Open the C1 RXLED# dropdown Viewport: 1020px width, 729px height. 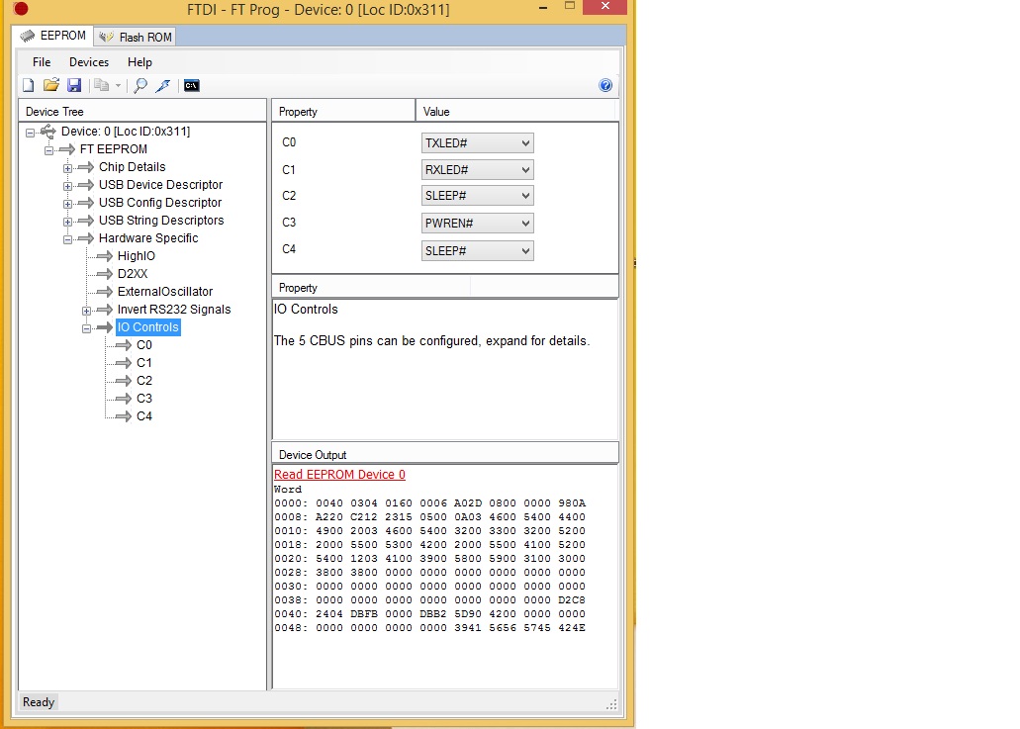click(x=478, y=170)
